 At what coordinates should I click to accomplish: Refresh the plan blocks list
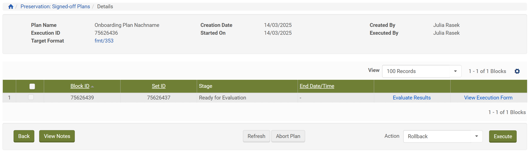256,136
